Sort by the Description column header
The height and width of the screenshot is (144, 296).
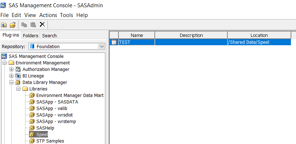[x=191, y=35]
